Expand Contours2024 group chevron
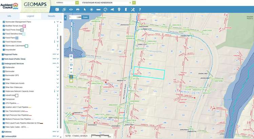This screenshot has width=254, height=139. 58,136
